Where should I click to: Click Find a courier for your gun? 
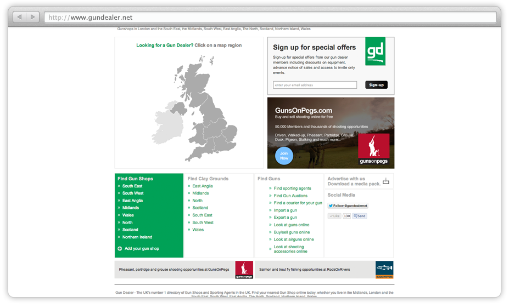coord(298,203)
